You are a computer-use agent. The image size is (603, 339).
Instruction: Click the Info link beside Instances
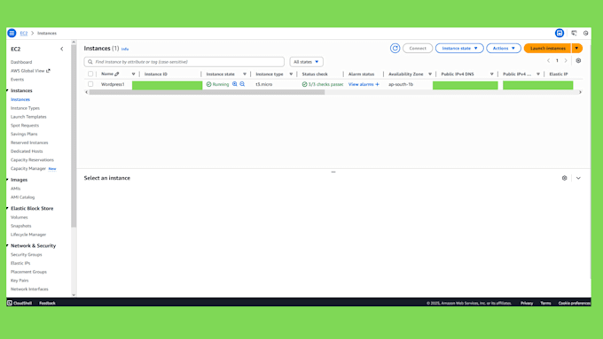[125, 50]
